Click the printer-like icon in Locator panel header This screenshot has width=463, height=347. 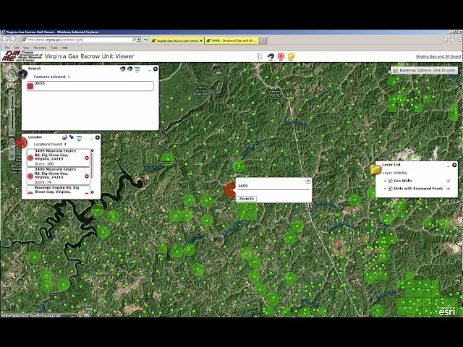tap(64, 137)
